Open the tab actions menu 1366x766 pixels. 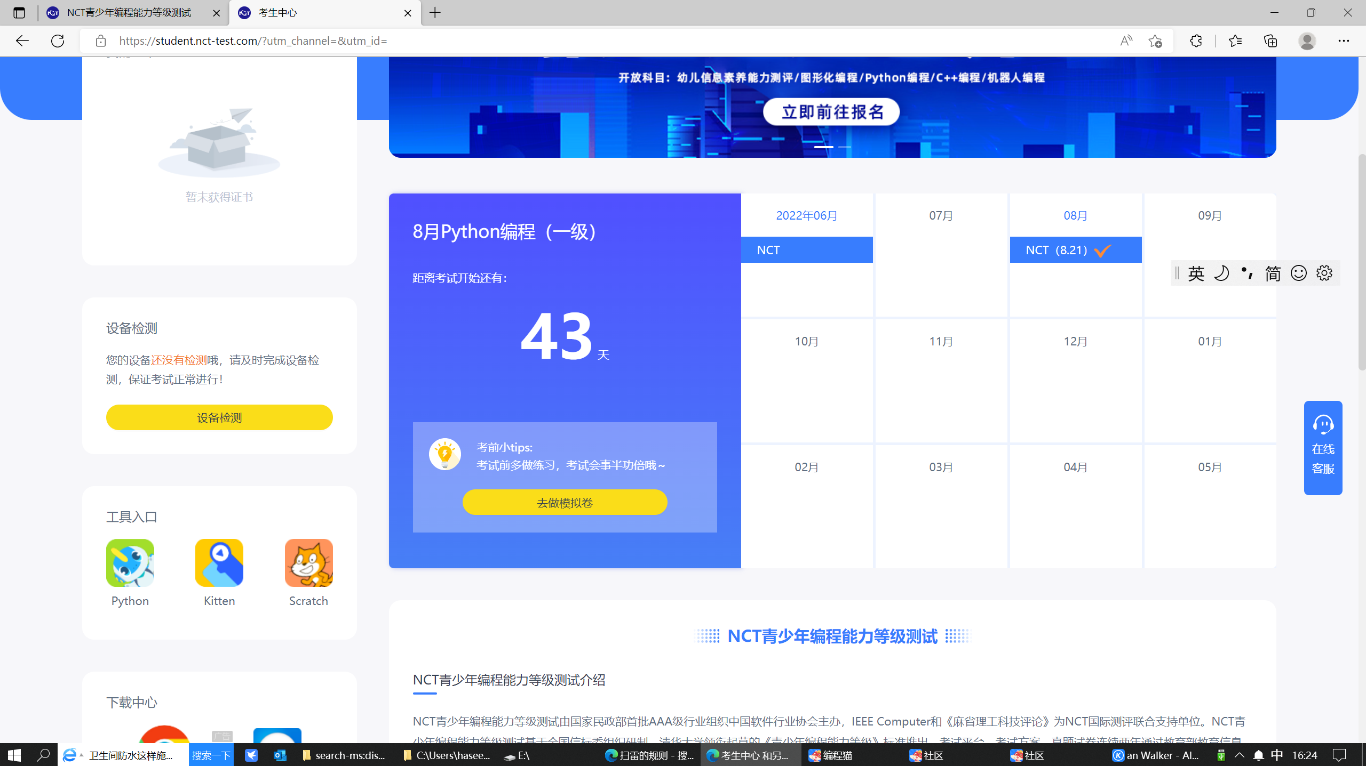pos(19,13)
